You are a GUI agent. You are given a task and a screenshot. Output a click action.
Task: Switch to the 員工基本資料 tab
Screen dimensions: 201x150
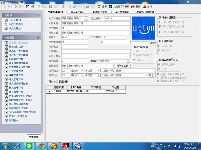tap(78, 12)
